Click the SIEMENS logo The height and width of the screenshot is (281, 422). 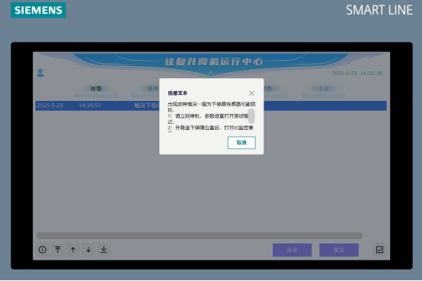click(38, 10)
